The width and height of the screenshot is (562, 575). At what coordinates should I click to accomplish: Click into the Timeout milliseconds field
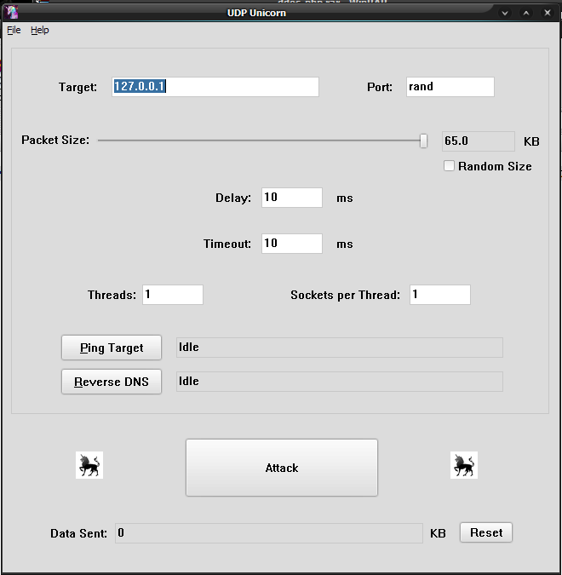(x=292, y=244)
